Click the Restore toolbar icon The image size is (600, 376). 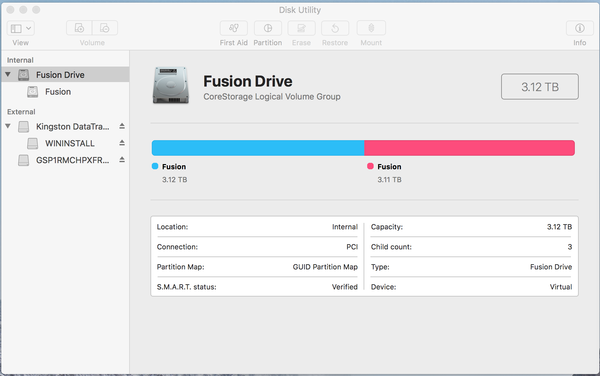pos(335,28)
